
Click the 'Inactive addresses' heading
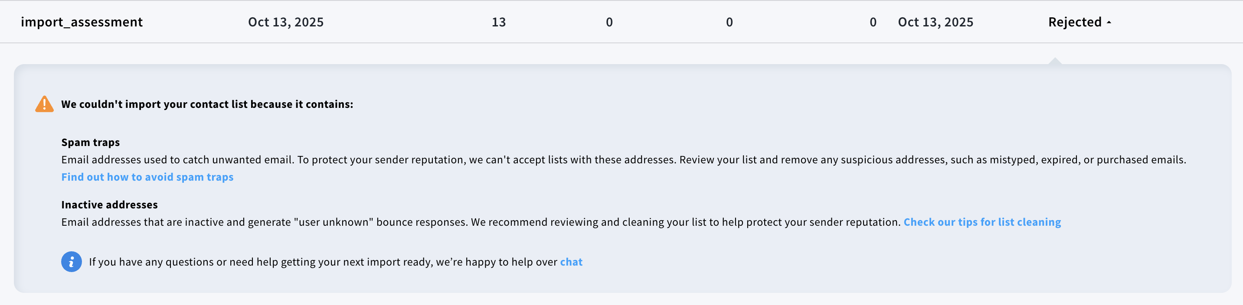tap(110, 205)
